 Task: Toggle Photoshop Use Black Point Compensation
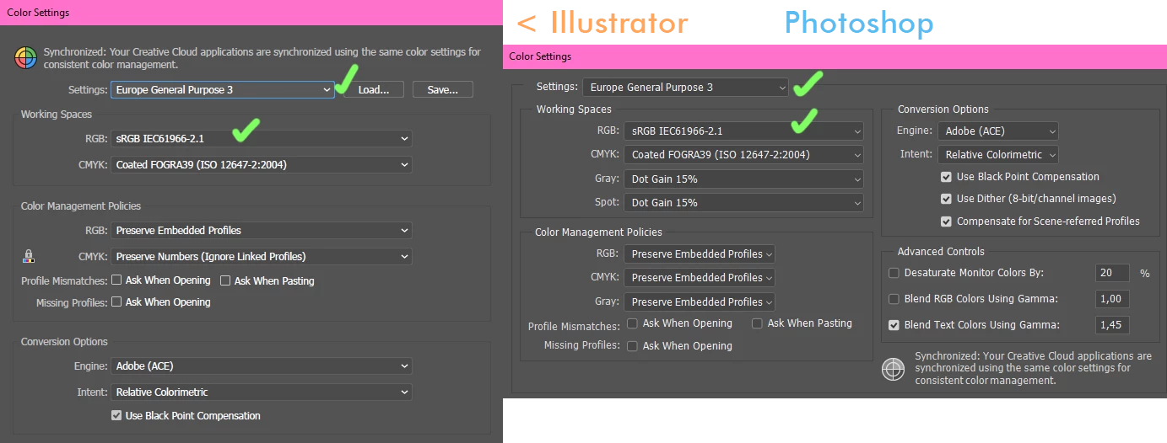coord(946,177)
